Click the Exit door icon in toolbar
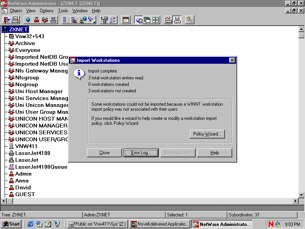The height and width of the screenshot is (229, 305). click(x=7, y=20)
